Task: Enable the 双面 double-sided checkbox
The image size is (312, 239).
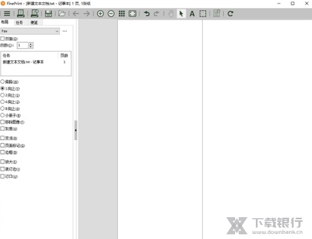Action: [x=3, y=38]
